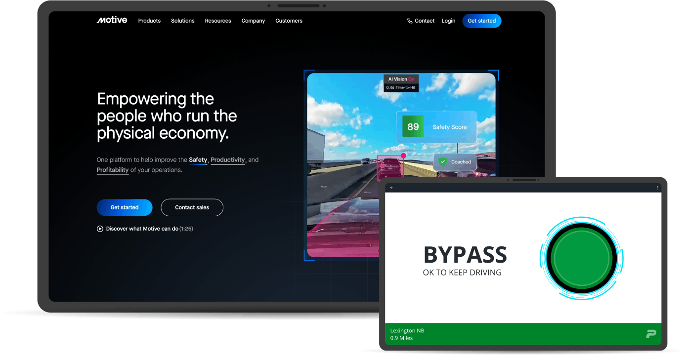Open the Contact link in the header
Viewport: 684px width, 355px height.
click(x=425, y=21)
